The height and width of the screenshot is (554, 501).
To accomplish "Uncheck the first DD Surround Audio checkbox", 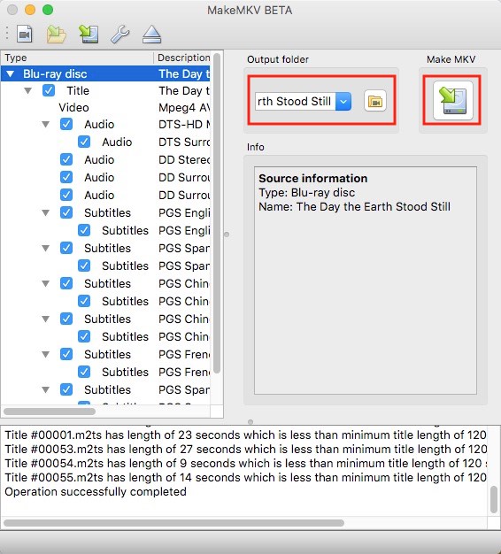I will (x=66, y=177).
